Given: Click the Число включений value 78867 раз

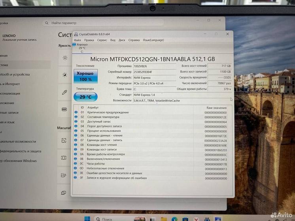Looking at the screenshot, I should tap(219, 83).
